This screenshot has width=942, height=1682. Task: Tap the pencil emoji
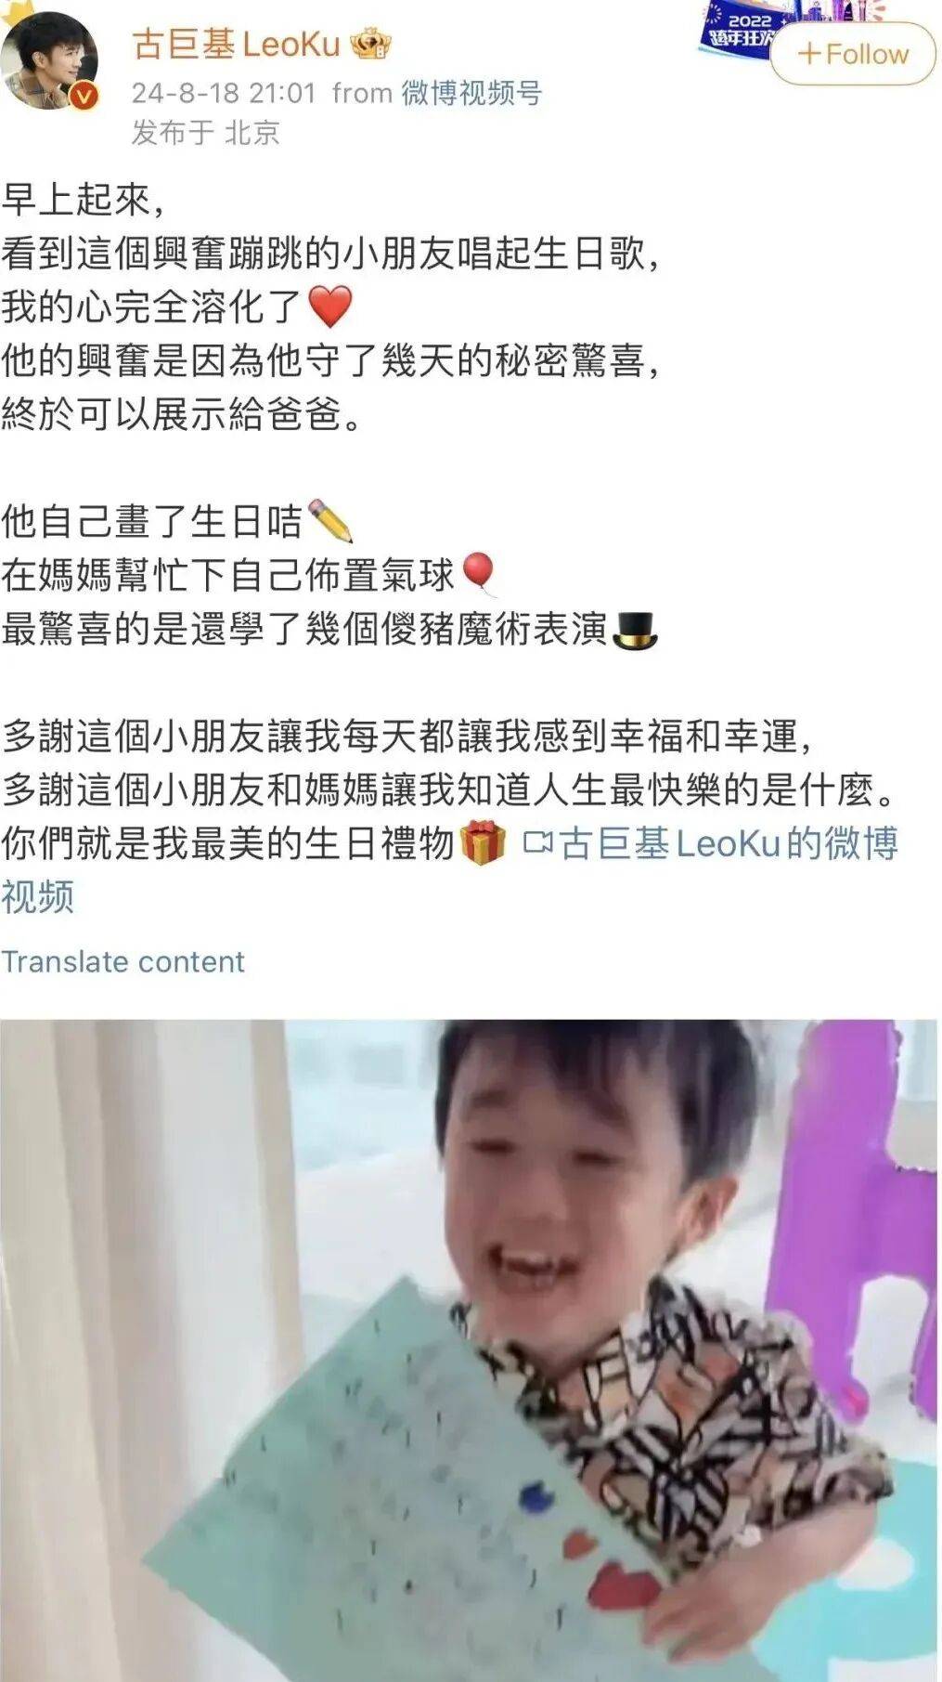[331, 521]
